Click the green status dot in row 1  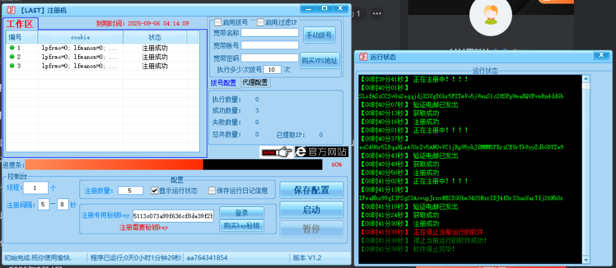pos(11,47)
